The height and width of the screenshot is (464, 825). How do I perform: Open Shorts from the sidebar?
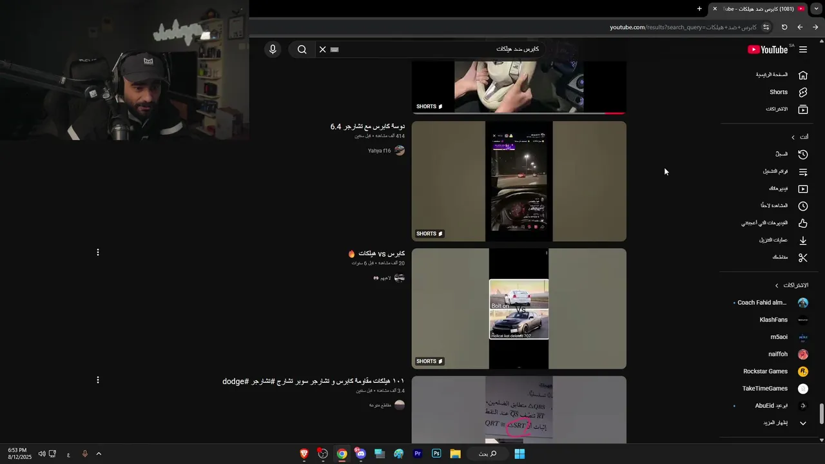pyautogui.click(x=788, y=92)
